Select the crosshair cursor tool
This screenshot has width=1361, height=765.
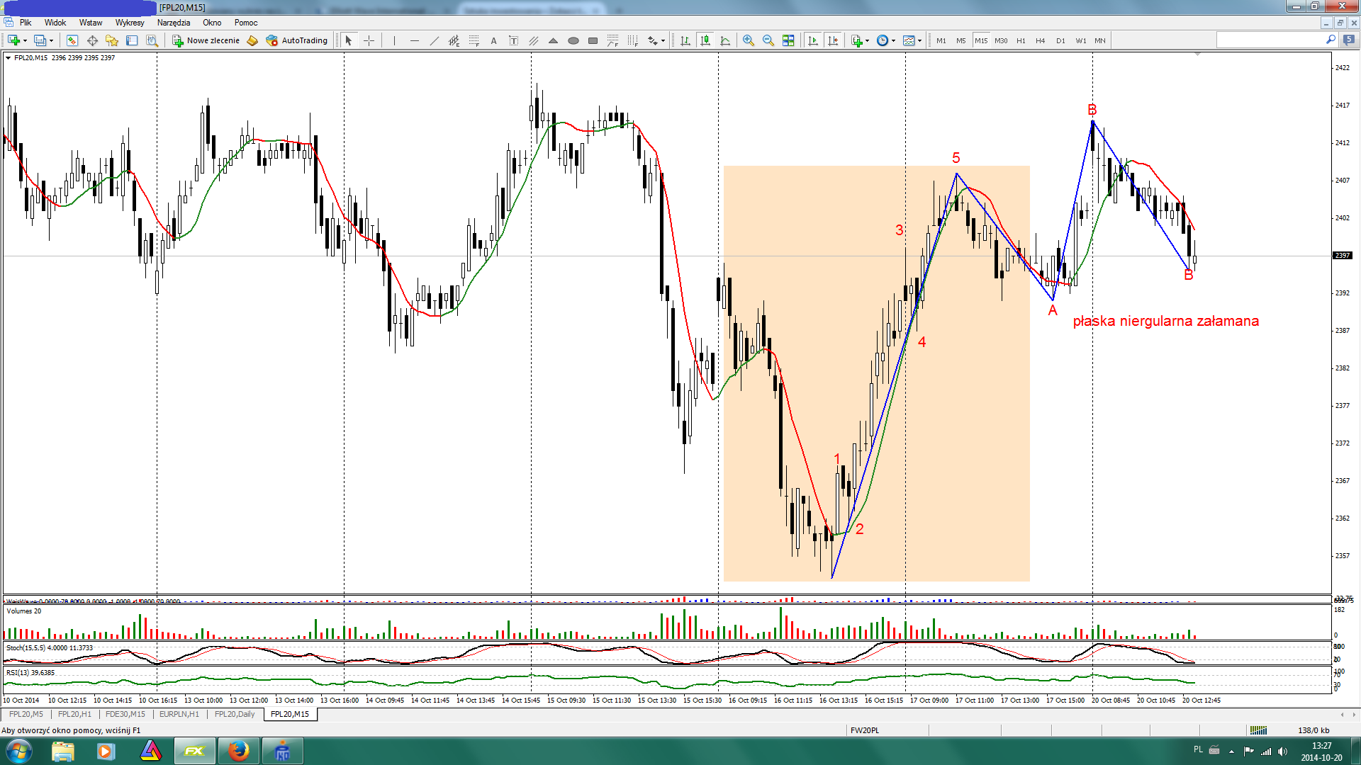tap(369, 40)
